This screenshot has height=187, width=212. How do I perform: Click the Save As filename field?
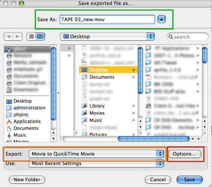coord(107,20)
